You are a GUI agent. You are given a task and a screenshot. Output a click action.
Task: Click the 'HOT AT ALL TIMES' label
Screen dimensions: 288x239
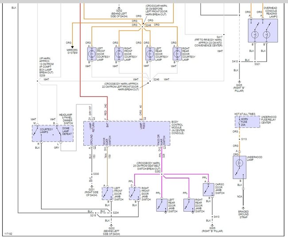point(245,114)
